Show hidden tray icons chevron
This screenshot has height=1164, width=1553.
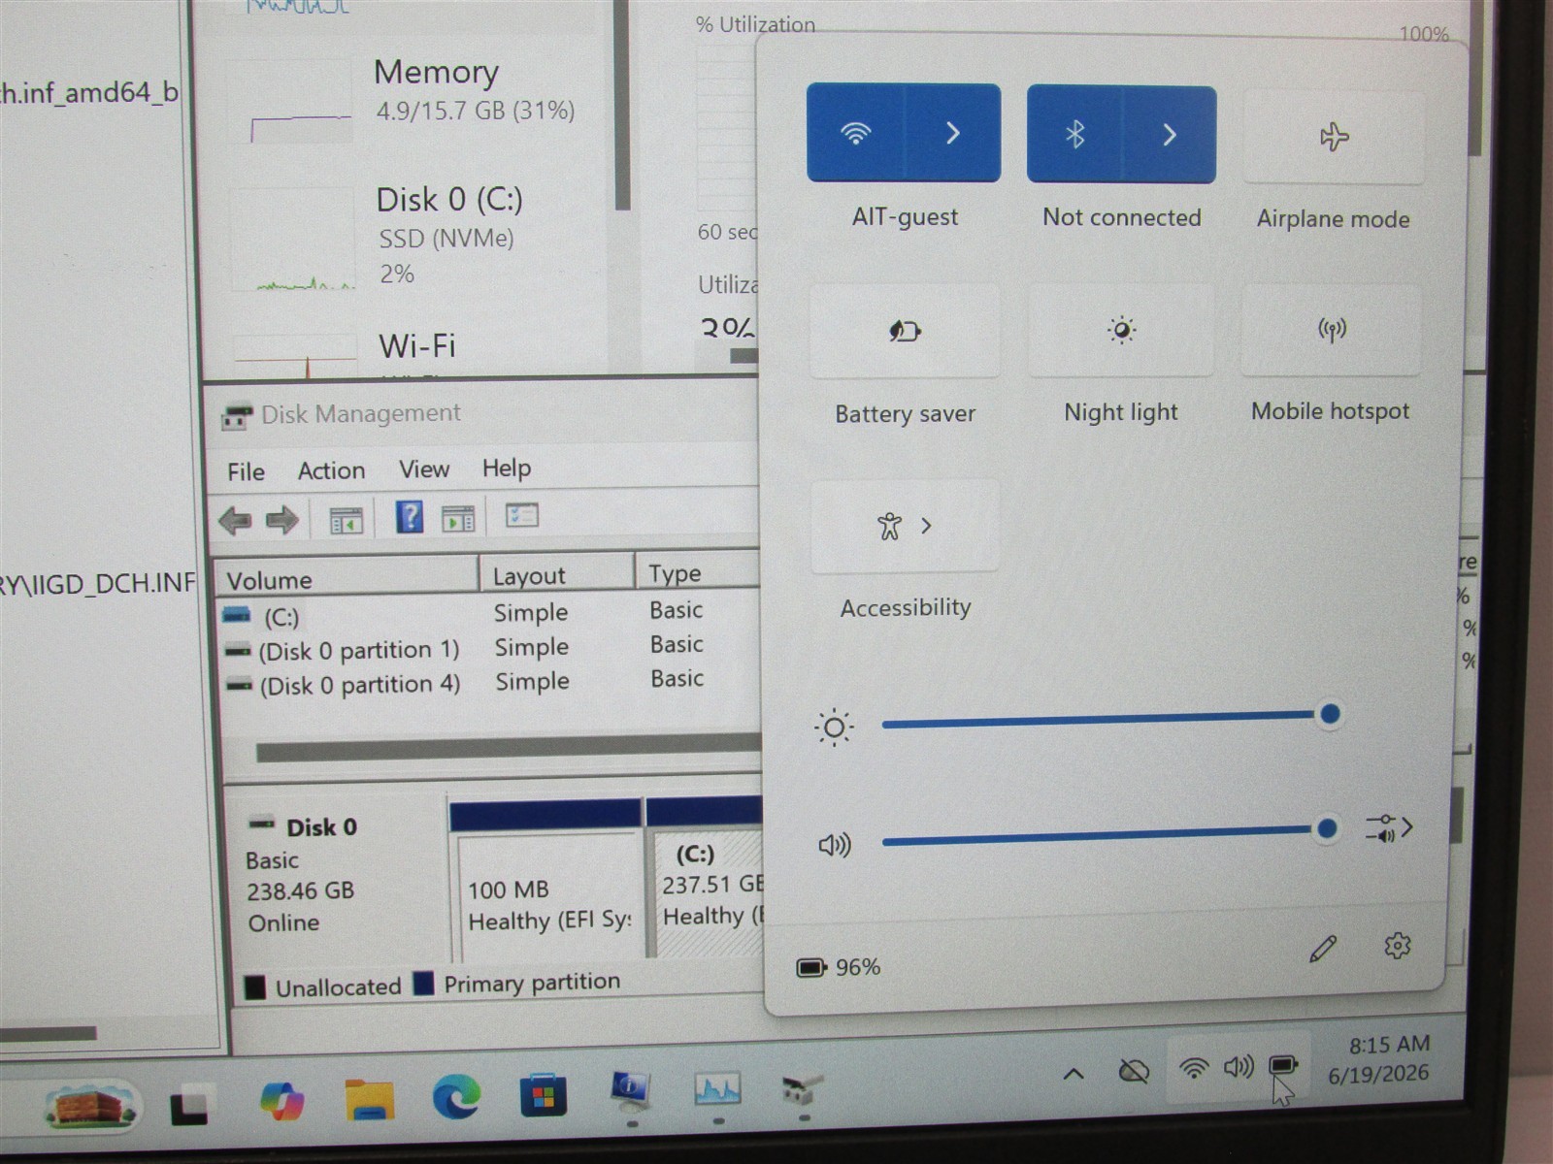tap(1074, 1073)
